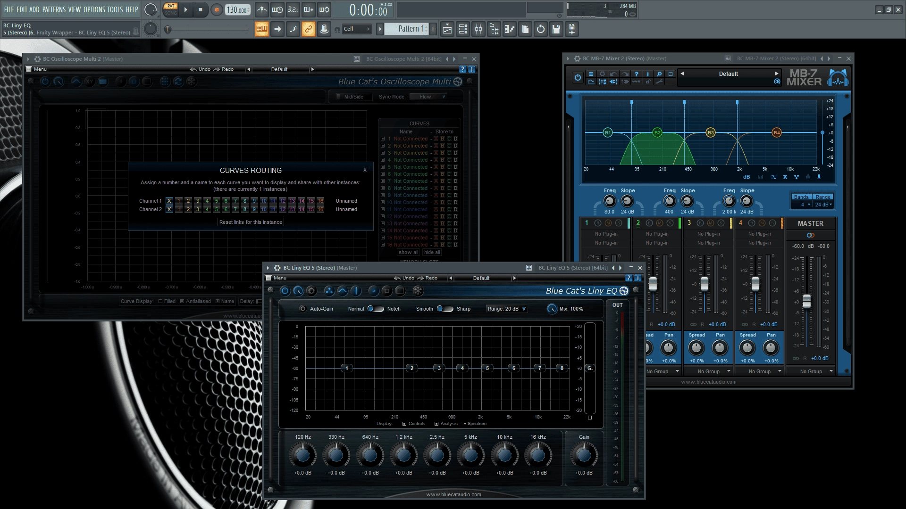
Task: Click MB-7 Mixer wrench icon
Action: point(659,82)
